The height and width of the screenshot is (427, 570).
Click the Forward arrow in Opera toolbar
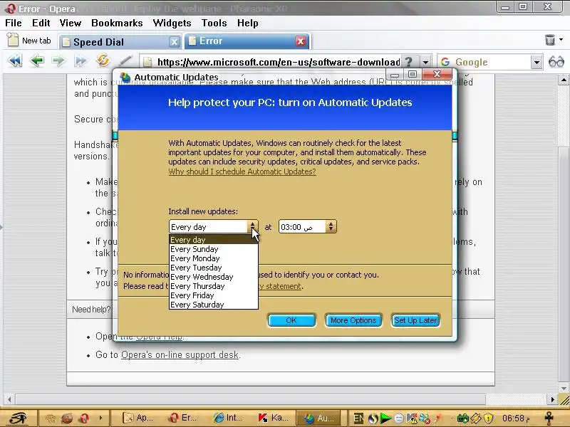pos(58,60)
